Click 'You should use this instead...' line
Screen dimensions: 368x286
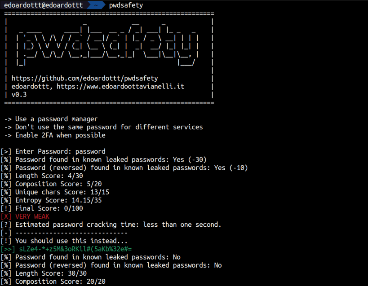(64, 241)
